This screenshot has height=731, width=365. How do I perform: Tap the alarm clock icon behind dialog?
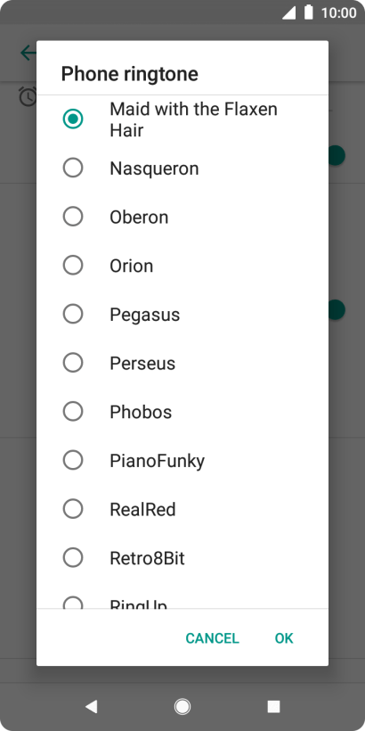(28, 96)
